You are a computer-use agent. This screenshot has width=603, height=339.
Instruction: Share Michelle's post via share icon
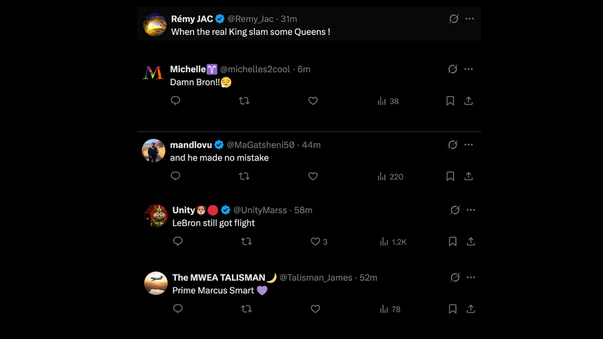(x=468, y=101)
